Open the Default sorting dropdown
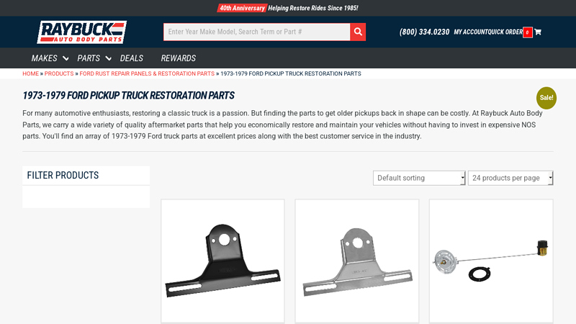The height and width of the screenshot is (324, 576). pyautogui.click(x=419, y=178)
